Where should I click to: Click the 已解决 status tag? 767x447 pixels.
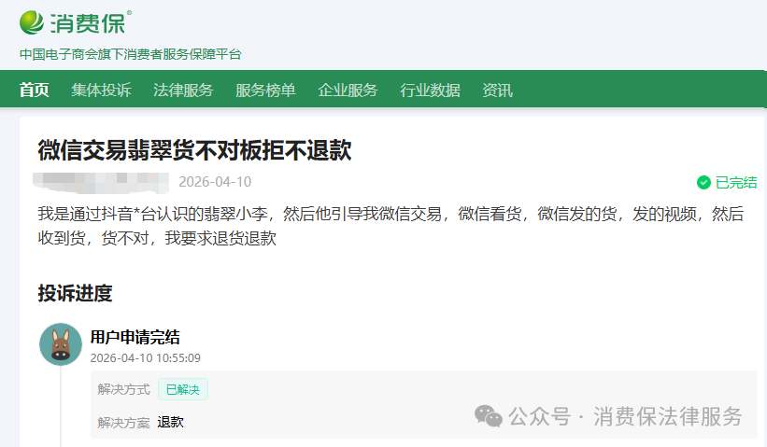coord(182,389)
